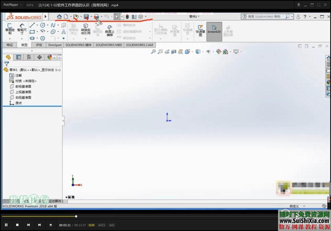
Task: Toggle the FeatureManager filter funnel icon
Action: pos(7,64)
